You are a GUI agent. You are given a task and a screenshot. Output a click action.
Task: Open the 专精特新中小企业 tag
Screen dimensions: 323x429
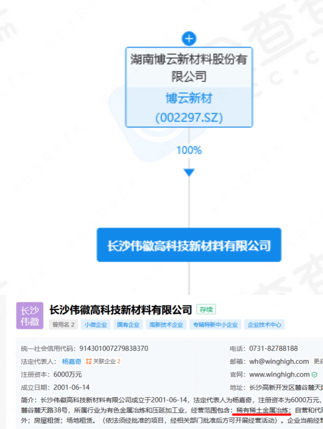[x=215, y=325]
